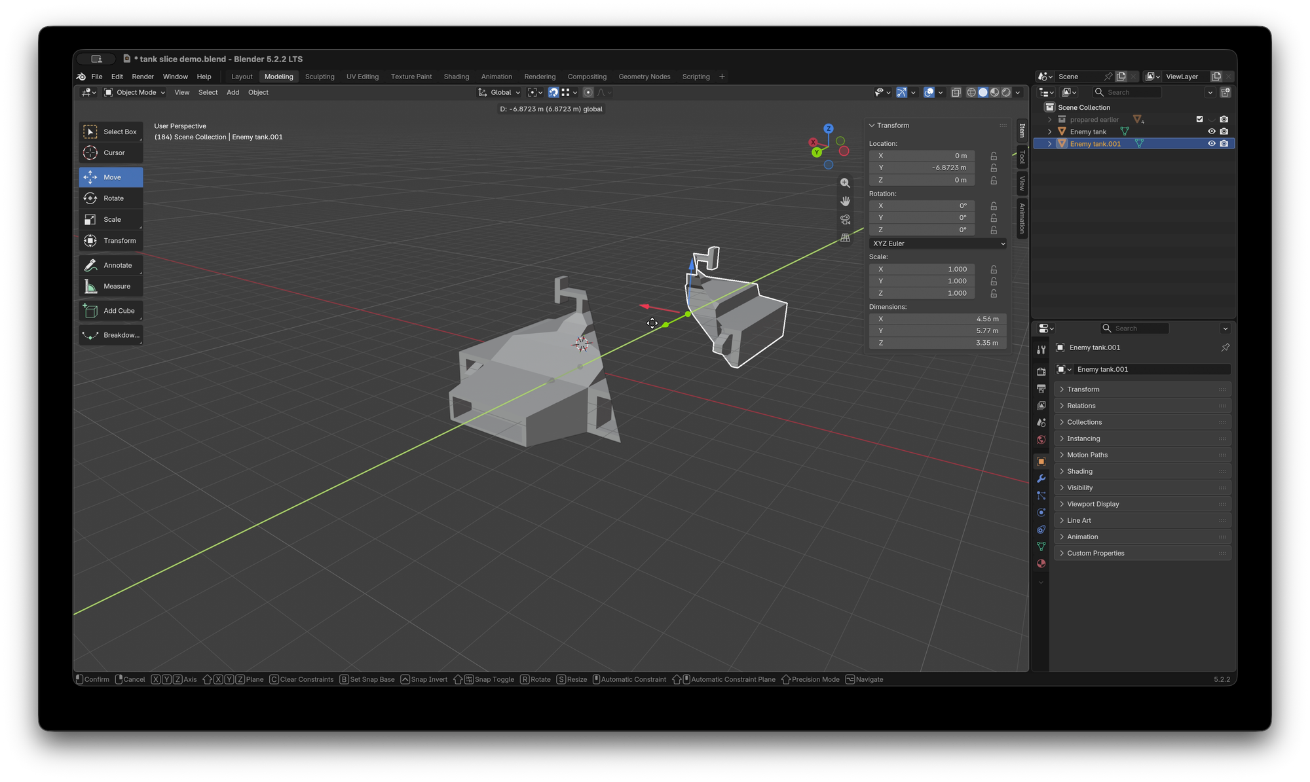The height and width of the screenshot is (782, 1310).
Task: Choose the Rotate tool
Action: coord(111,198)
